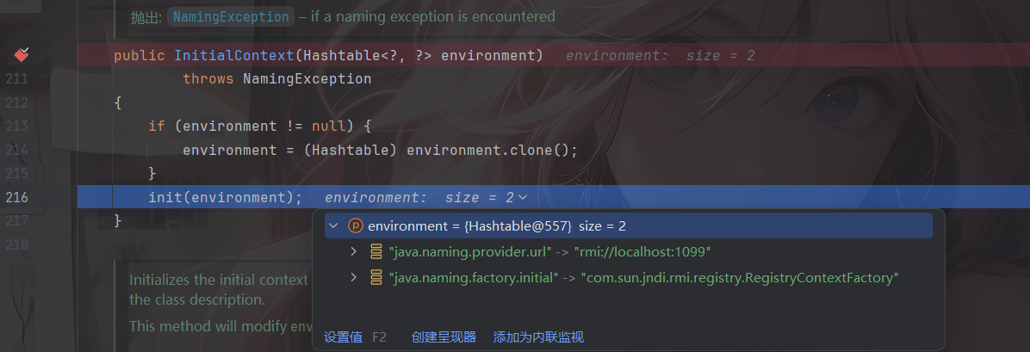Viewport: 1030px width, 352px height.
Task: Open the NamingException link in the documentation
Action: click(231, 16)
